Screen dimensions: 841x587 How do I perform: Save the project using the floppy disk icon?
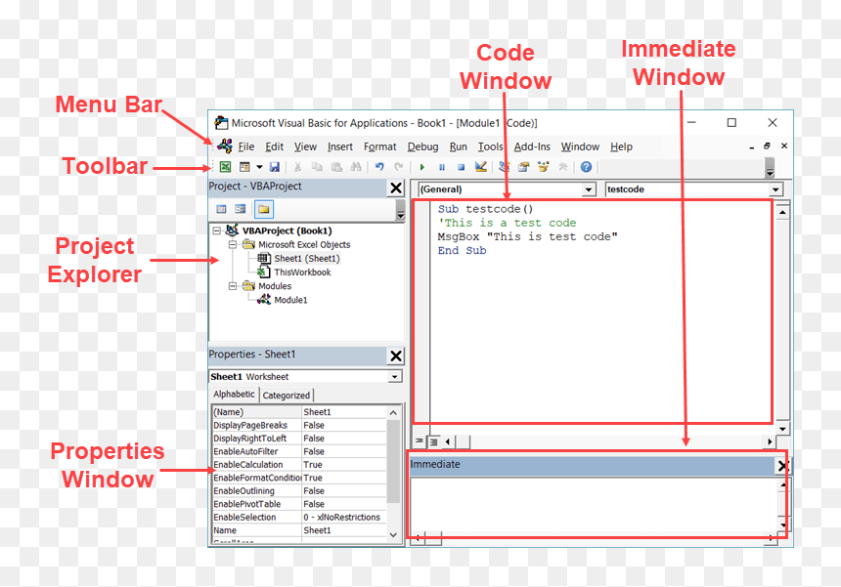[x=274, y=167]
